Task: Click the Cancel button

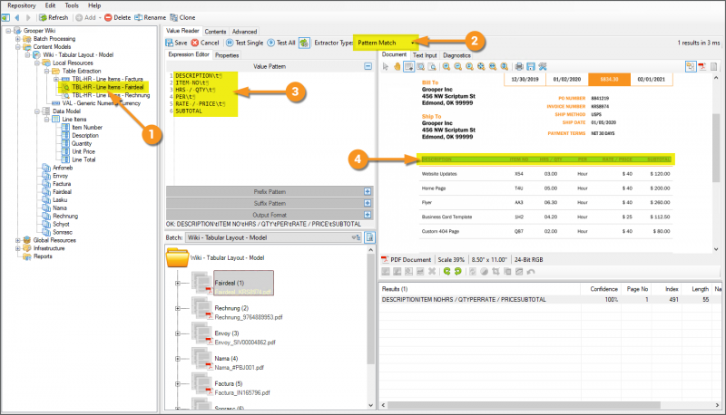Action: point(205,43)
